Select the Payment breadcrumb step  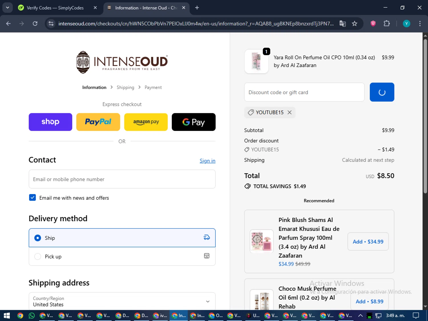tap(153, 87)
